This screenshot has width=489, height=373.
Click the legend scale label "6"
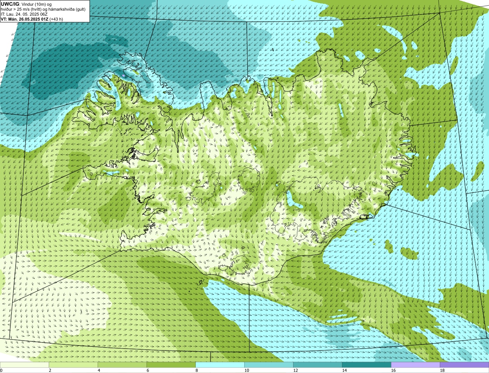pyautogui.click(x=147, y=370)
